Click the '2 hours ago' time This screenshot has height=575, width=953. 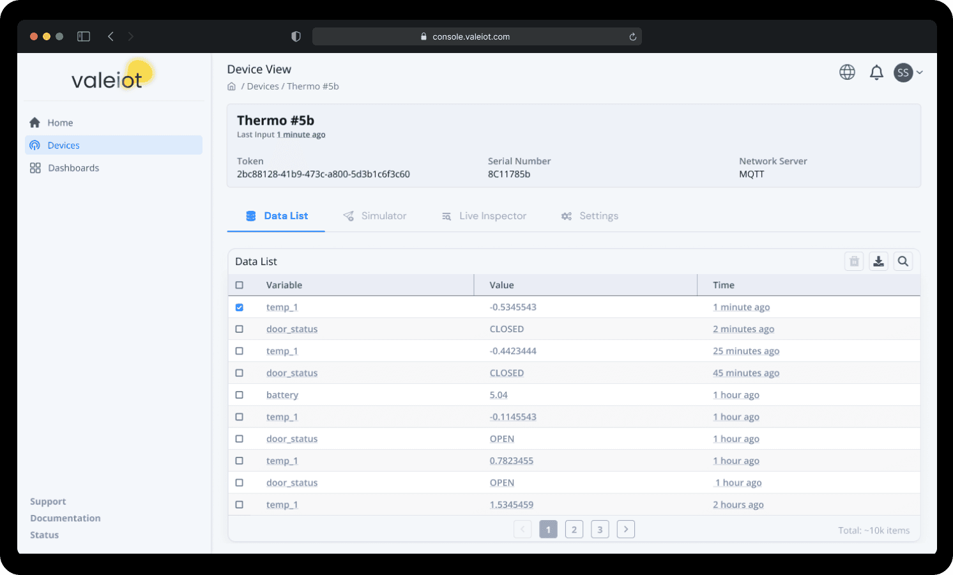(x=738, y=505)
